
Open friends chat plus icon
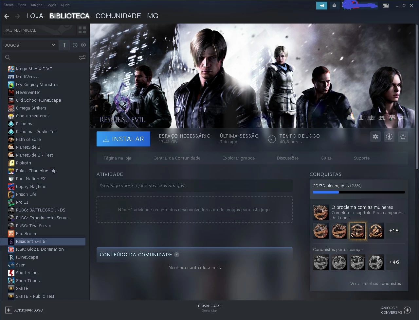[407, 310]
